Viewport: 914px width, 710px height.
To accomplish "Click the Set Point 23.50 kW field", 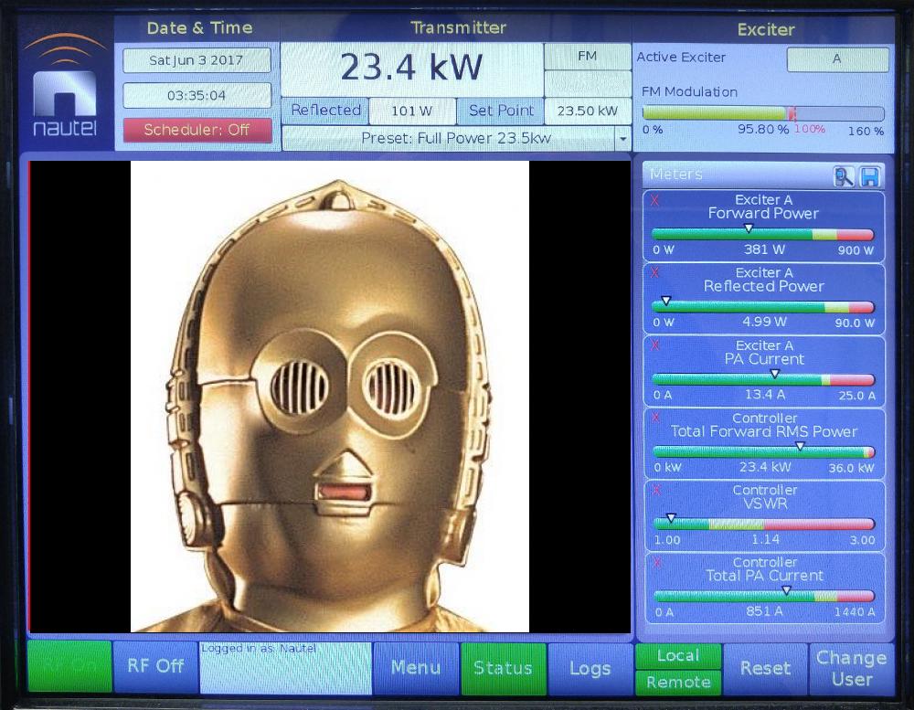I will [x=587, y=111].
